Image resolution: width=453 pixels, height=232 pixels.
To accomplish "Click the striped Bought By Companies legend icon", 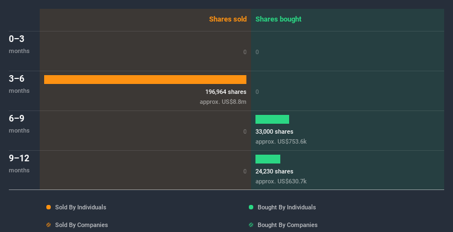I will click(251, 225).
